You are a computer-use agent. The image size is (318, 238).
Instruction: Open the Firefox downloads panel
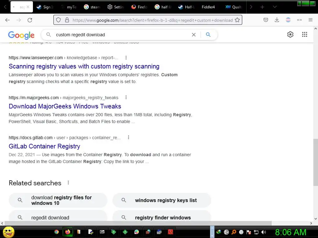[277, 20]
